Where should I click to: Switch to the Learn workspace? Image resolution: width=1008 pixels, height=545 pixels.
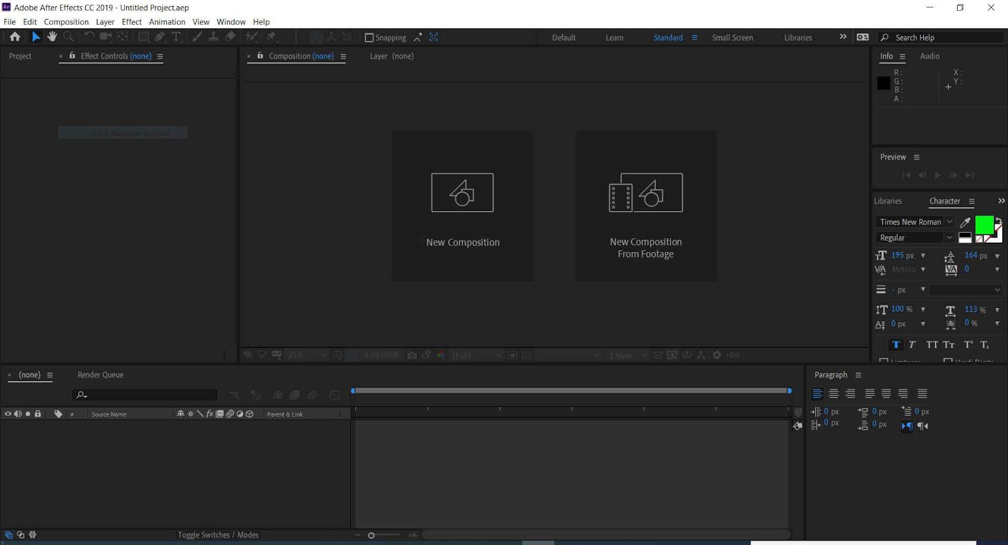click(614, 38)
